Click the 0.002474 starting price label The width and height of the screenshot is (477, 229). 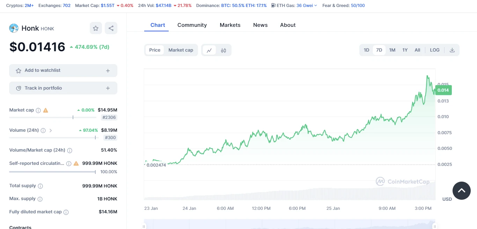point(156,165)
